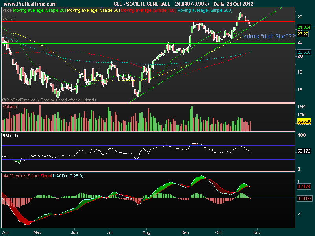Click the Jul label on the time axis

[x=110, y=232]
